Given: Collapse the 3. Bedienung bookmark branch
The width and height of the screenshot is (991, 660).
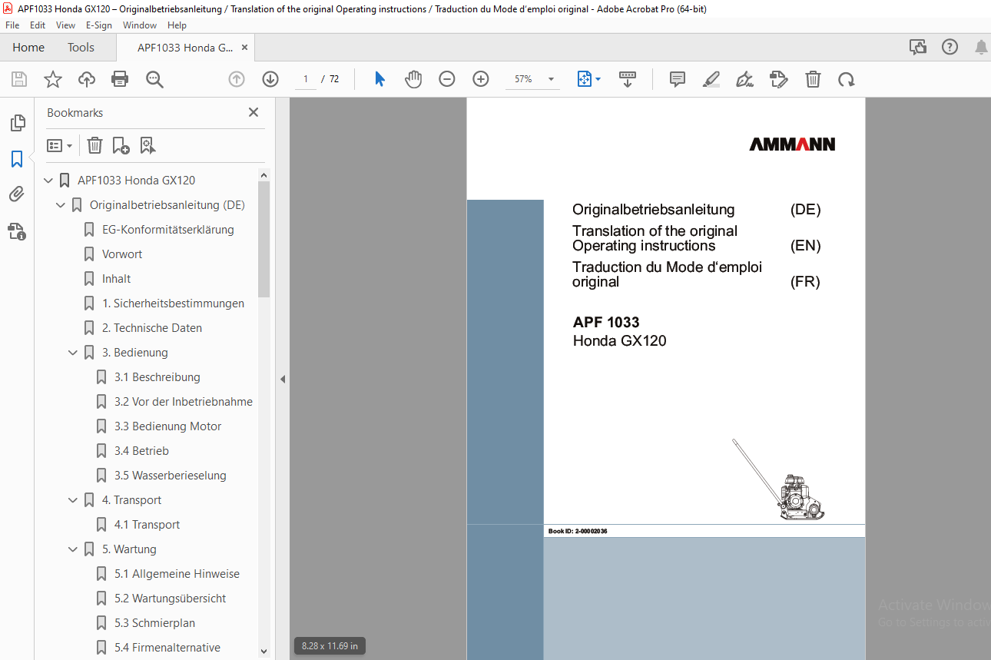Looking at the screenshot, I should 74,353.
